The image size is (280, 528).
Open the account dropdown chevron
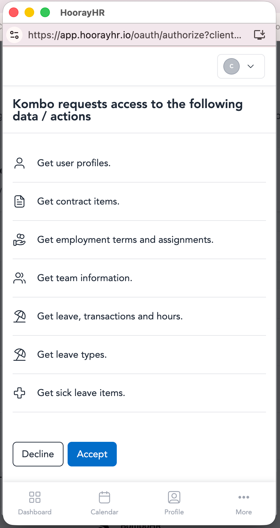point(251,66)
